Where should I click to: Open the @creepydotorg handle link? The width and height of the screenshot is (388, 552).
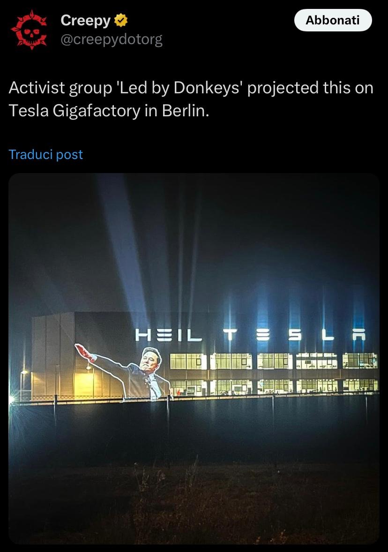click(x=112, y=39)
